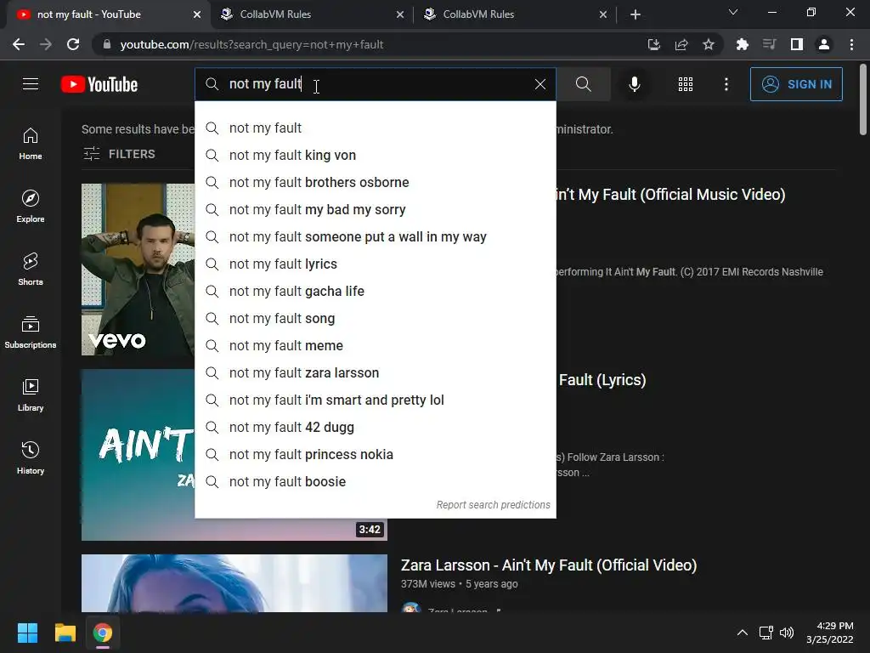Go to Home in sidebar
Viewport: 870px width, 653px height.
(31, 144)
